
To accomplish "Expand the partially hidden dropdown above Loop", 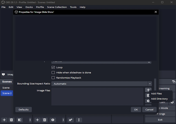I will 101,62.
